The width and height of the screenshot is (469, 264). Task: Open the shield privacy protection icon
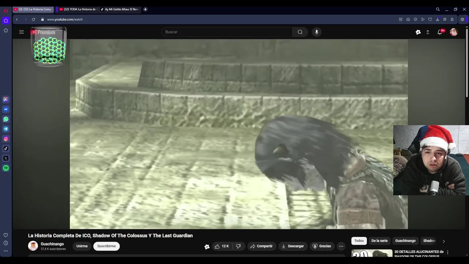tap(416, 19)
